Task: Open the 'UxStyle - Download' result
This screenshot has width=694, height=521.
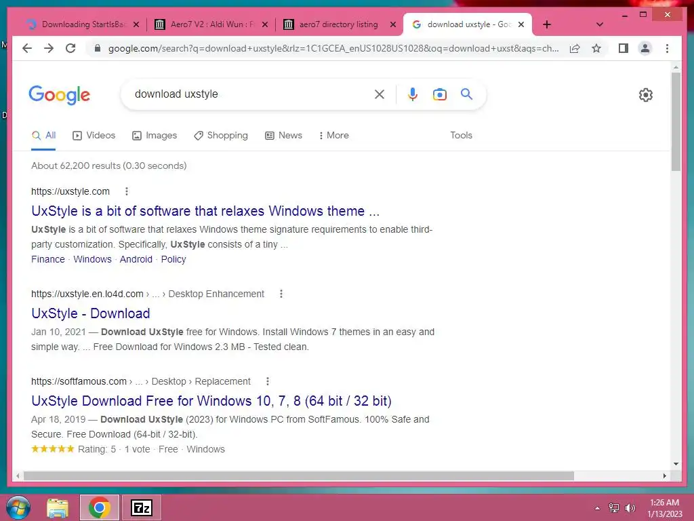Action: tap(90, 313)
